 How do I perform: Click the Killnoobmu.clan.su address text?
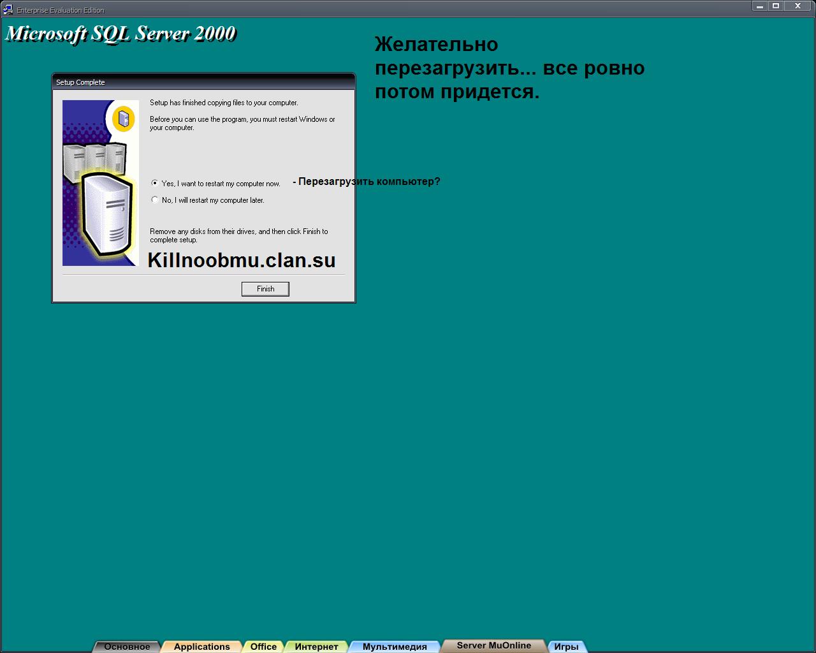[241, 260]
